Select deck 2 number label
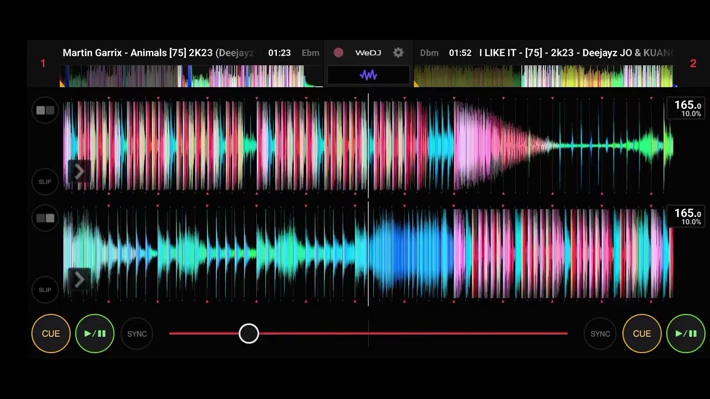This screenshot has width=710, height=399. pyautogui.click(x=693, y=64)
